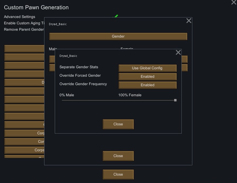237x183 pixels.
Task: Select 'Separate Gender Stats' label
Action: 79,67
